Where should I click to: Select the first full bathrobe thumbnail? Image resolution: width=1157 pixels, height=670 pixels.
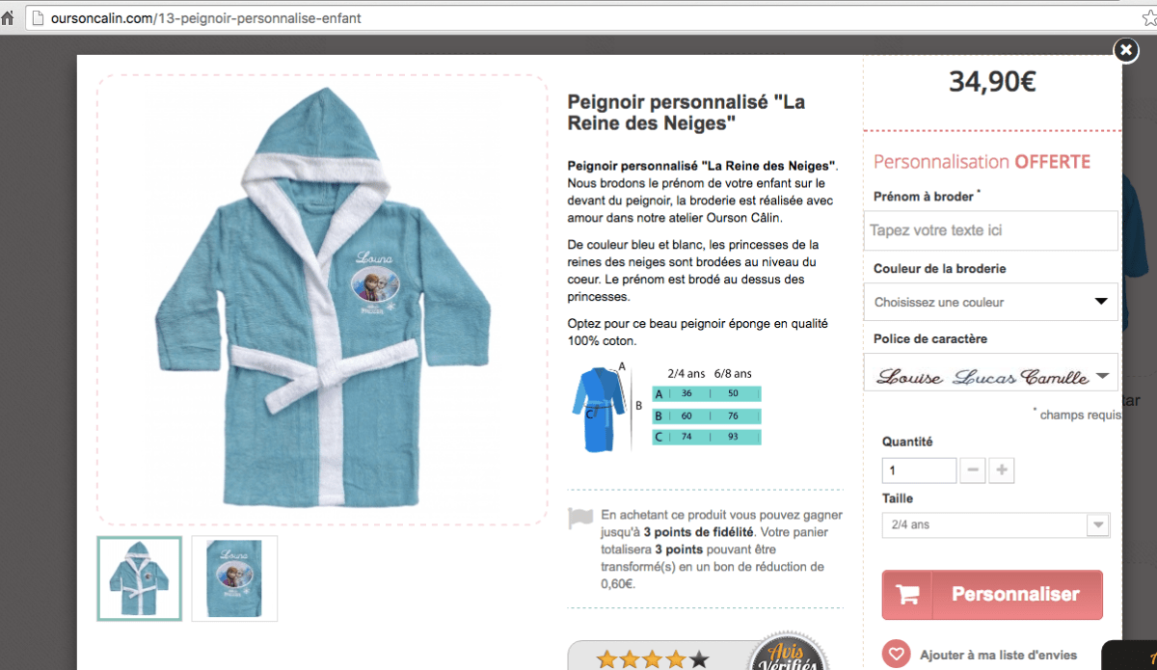point(139,578)
